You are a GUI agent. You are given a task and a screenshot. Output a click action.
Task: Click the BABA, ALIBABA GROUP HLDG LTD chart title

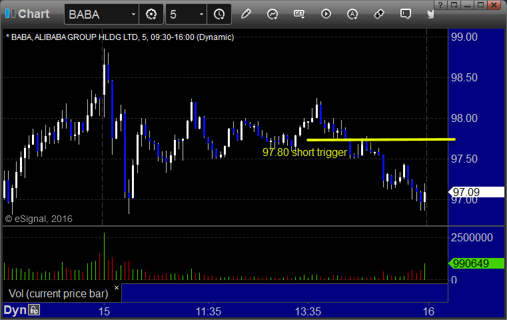[120, 37]
